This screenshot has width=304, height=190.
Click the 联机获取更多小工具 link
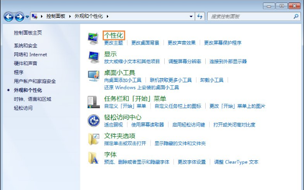pos(171,80)
